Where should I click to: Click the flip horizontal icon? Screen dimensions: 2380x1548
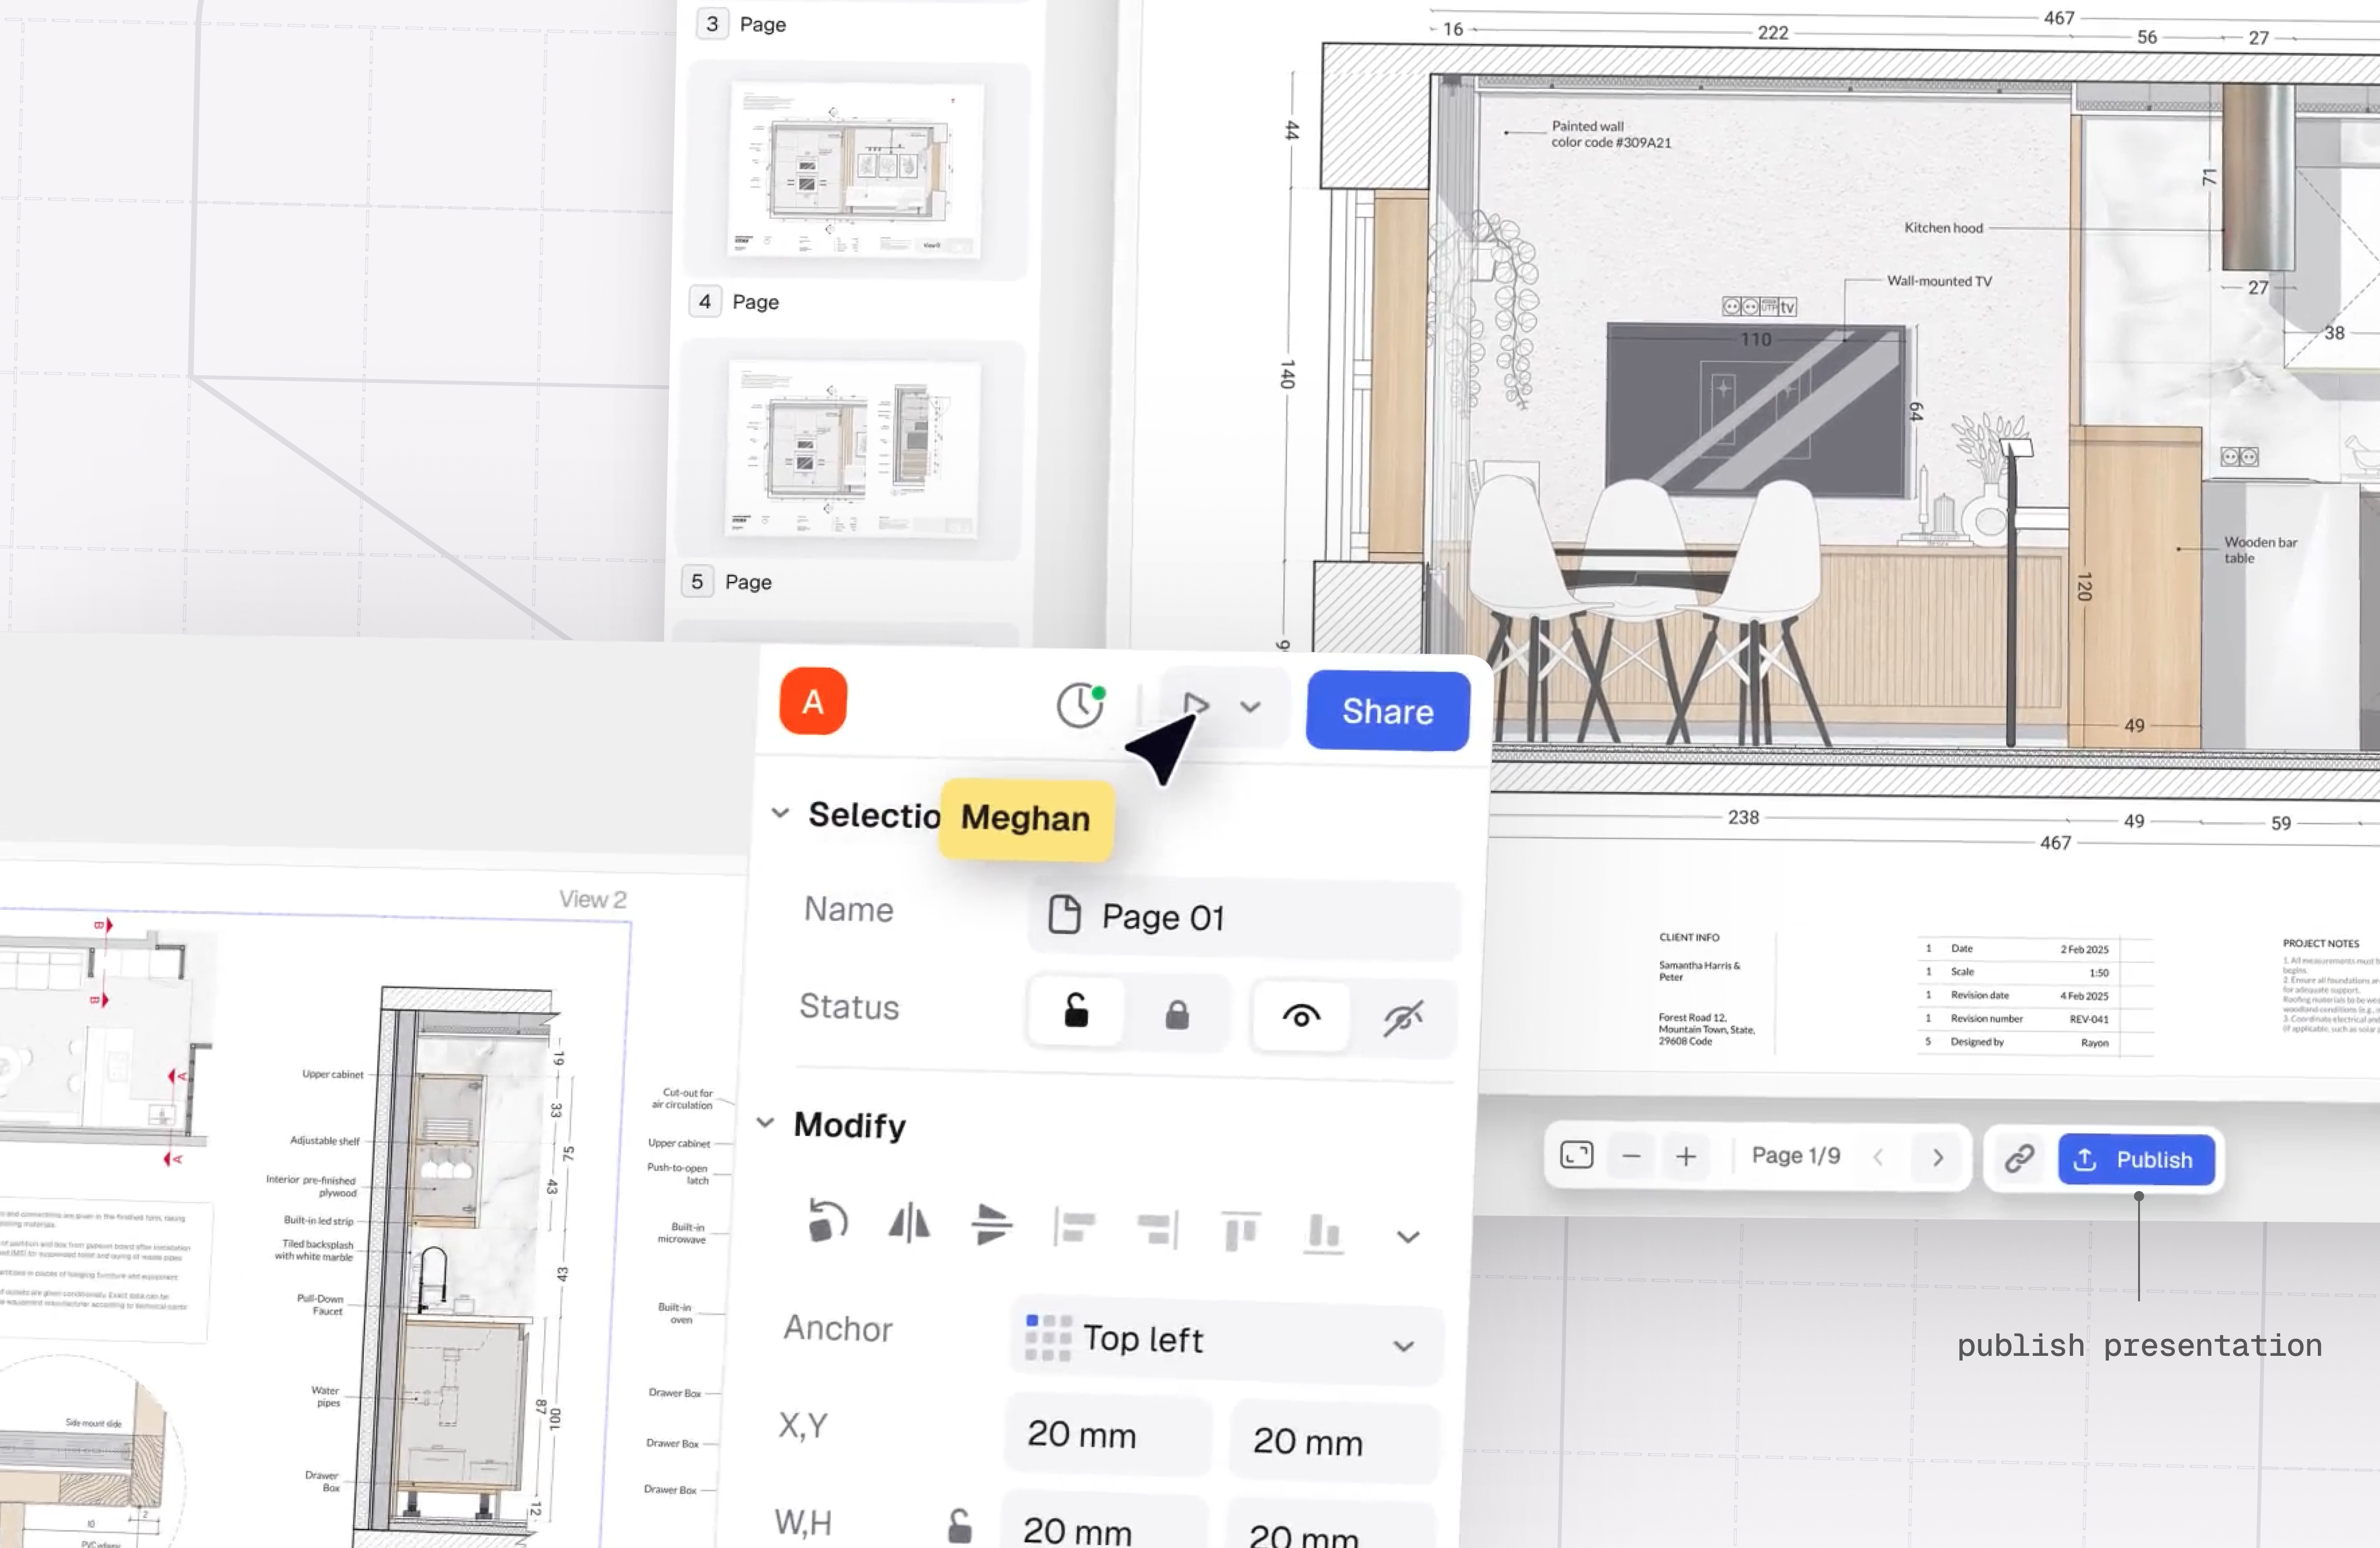click(909, 1223)
